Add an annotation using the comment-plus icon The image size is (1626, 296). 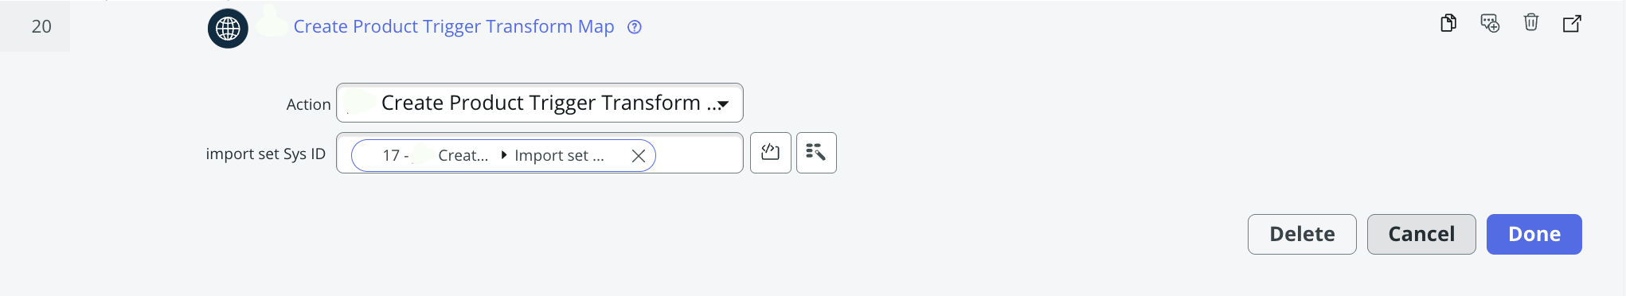click(1490, 23)
